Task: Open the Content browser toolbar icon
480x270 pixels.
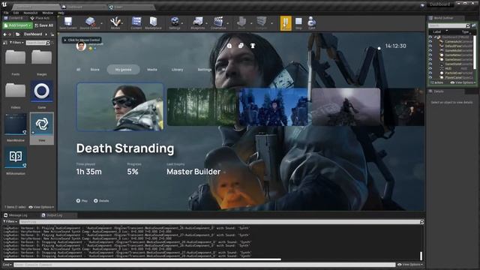Action: [x=136, y=22]
